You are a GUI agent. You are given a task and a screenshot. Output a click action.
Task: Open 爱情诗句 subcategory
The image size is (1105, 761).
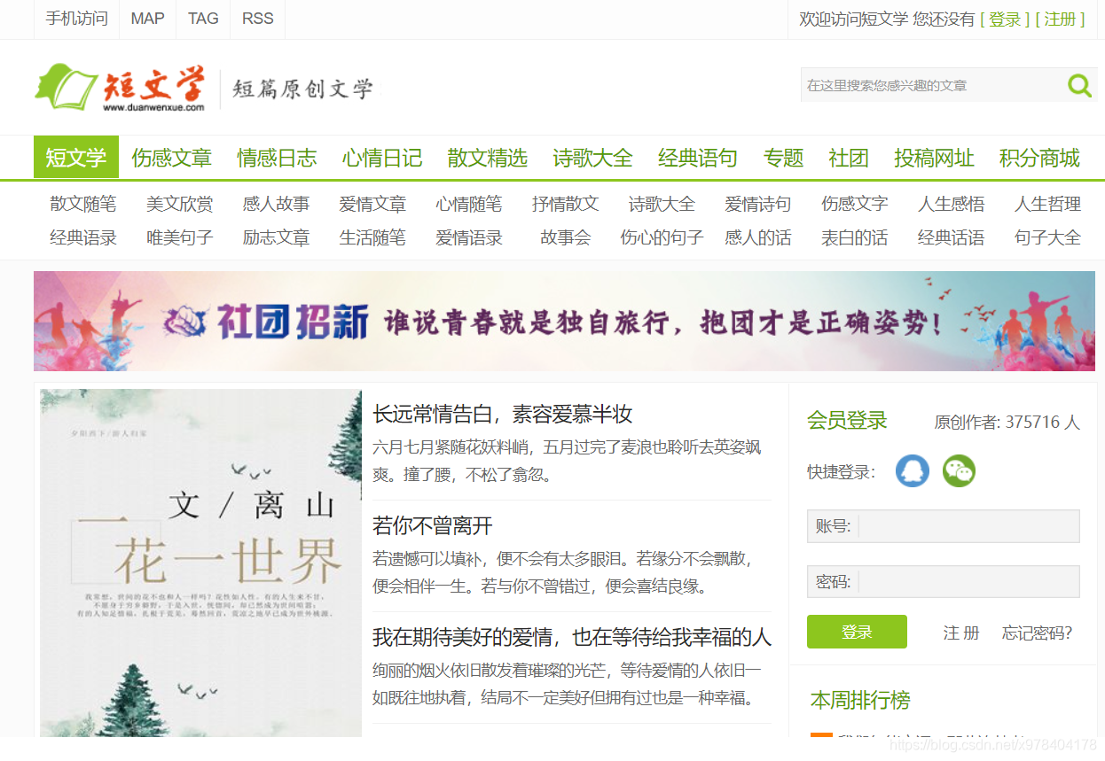click(x=758, y=204)
